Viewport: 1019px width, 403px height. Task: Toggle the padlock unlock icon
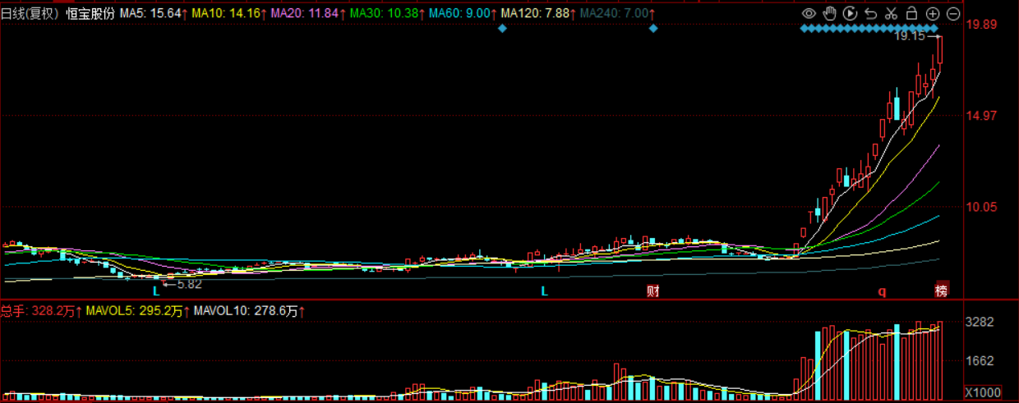(x=912, y=13)
